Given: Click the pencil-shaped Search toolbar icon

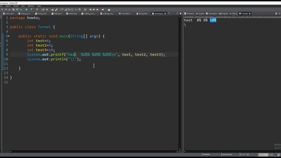Looking at the screenshot, I should coord(56,10).
